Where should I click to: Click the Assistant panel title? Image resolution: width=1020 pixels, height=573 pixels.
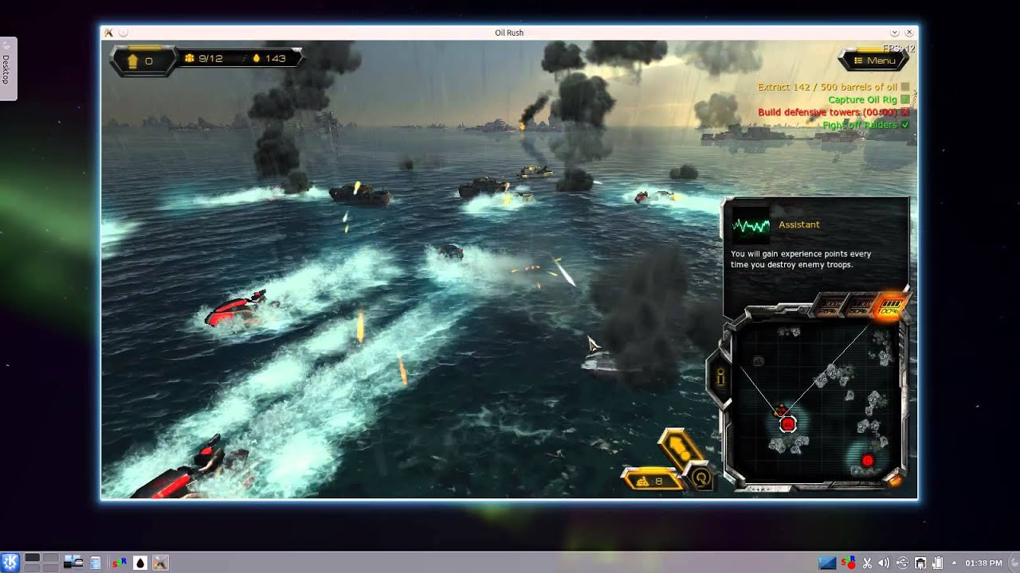[798, 224]
